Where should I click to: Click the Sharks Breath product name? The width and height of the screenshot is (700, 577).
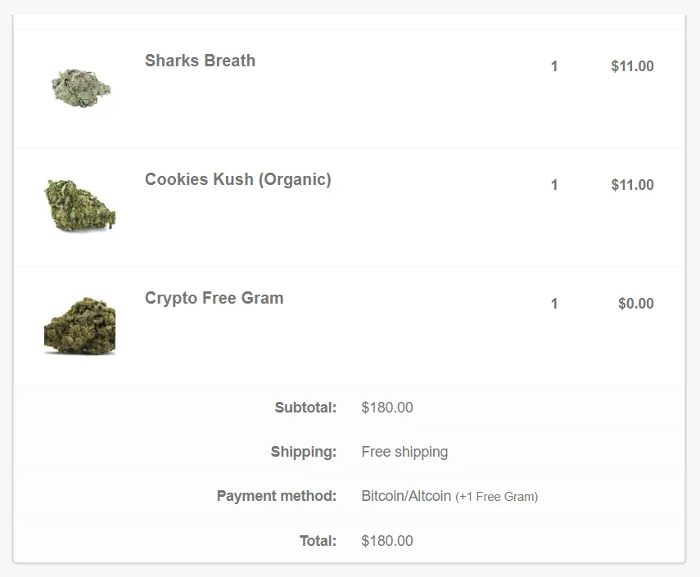coord(200,61)
